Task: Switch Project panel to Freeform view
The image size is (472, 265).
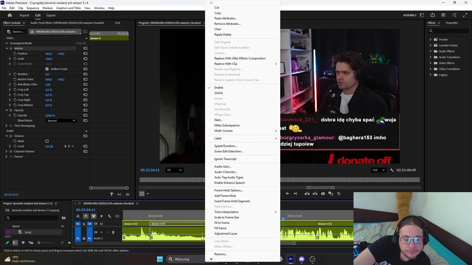Action: (31, 243)
